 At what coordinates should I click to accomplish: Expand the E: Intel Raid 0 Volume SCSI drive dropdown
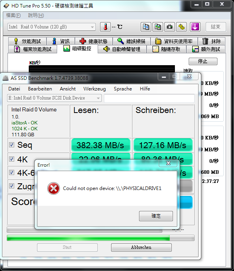(54, 98)
